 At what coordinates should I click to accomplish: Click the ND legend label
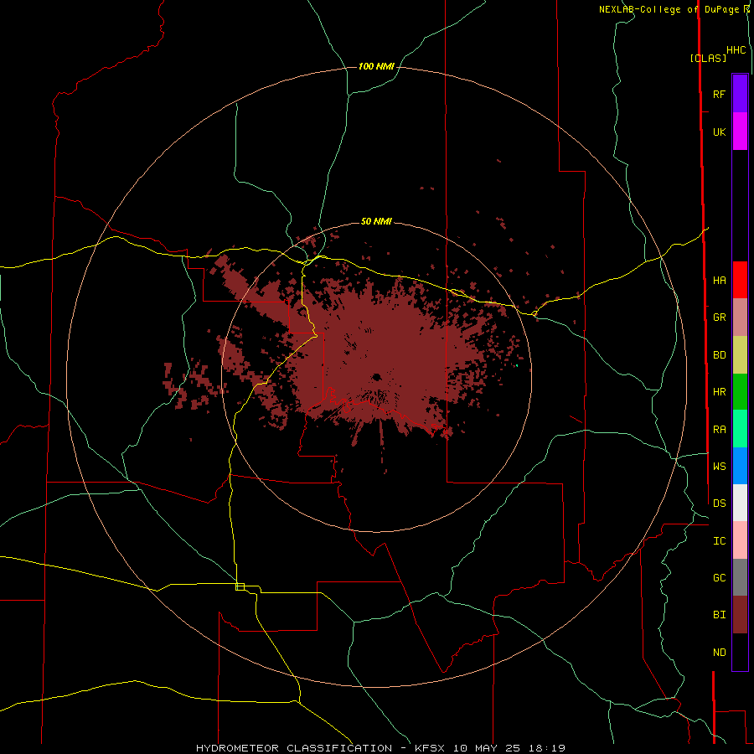(719, 652)
